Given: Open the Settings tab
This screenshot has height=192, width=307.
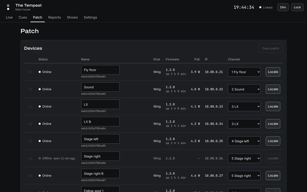Looking at the screenshot, I should (90, 17).
